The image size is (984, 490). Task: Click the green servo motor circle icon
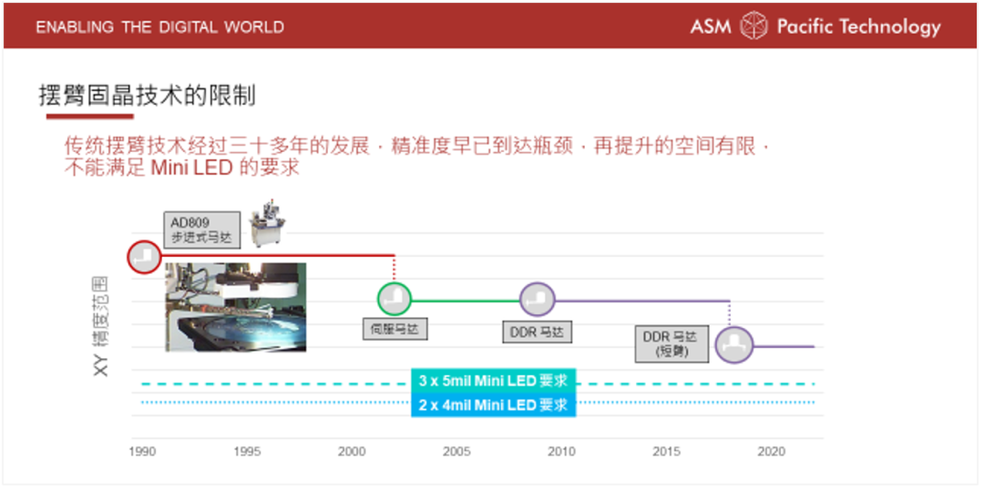click(394, 299)
